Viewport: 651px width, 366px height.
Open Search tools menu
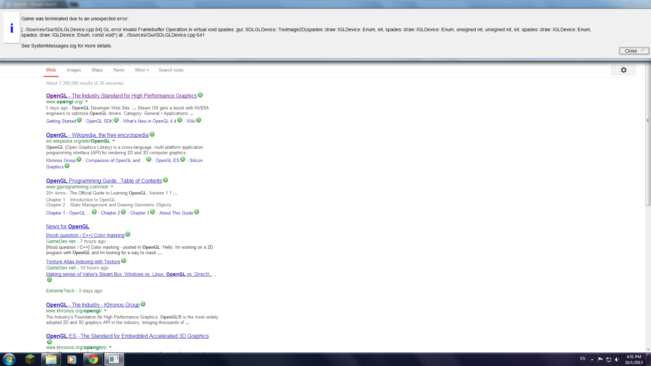(171, 70)
